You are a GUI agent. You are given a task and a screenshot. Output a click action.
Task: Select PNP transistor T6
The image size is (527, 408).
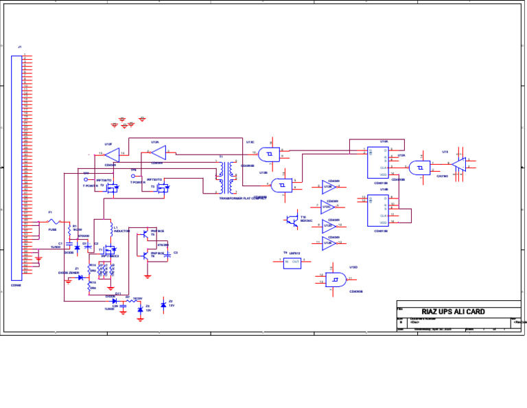coord(145,256)
